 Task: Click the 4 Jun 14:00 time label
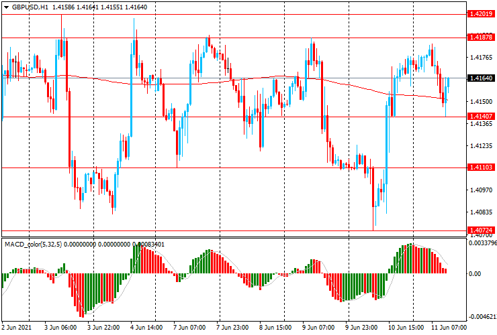click(146, 327)
